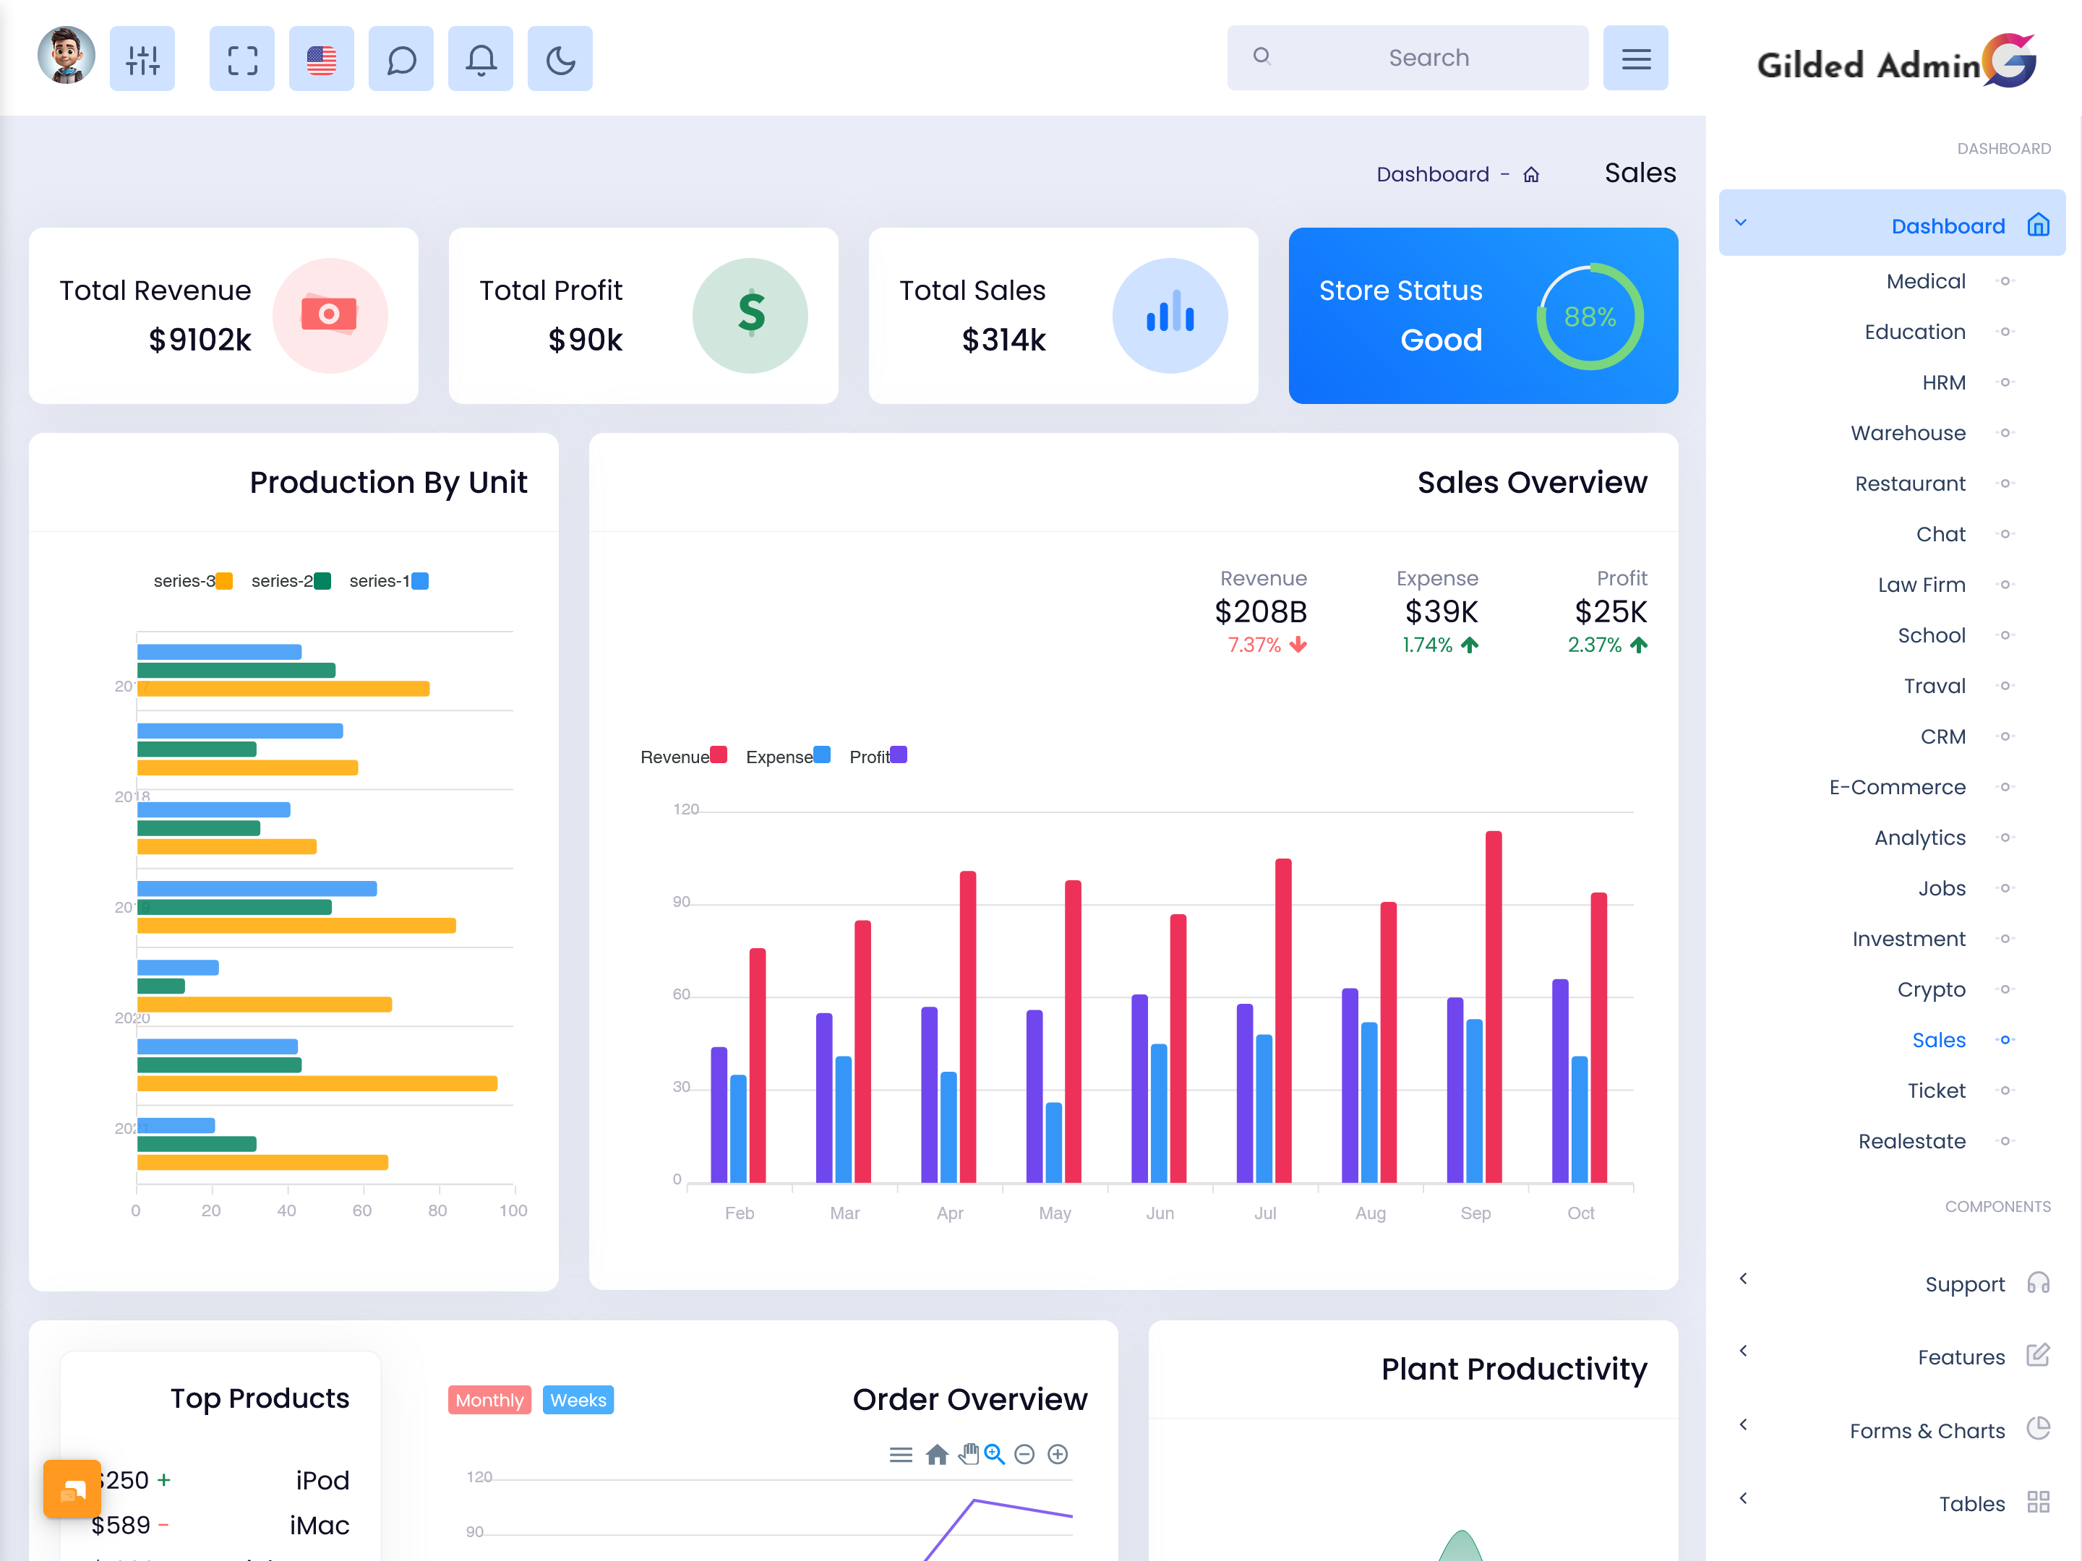Go to the School dashboard

tap(1930, 635)
